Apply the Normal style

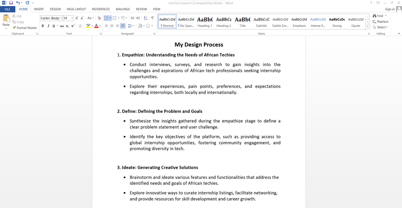pyautogui.click(x=167, y=22)
